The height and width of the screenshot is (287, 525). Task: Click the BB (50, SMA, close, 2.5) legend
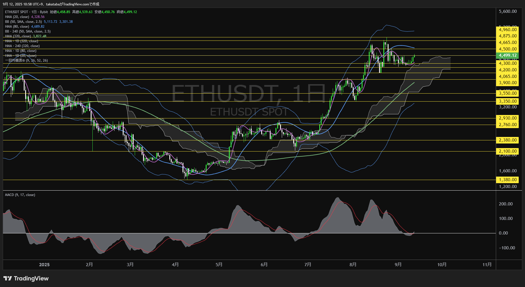[23, 22]
